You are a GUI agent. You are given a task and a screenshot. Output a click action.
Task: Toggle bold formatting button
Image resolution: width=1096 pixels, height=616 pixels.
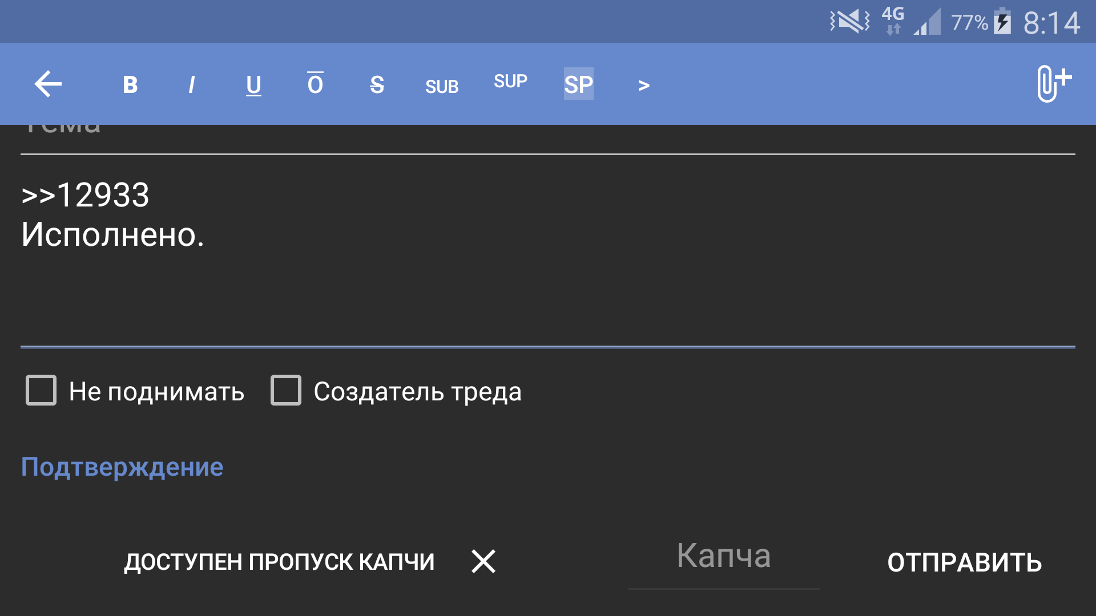point(130,85)
